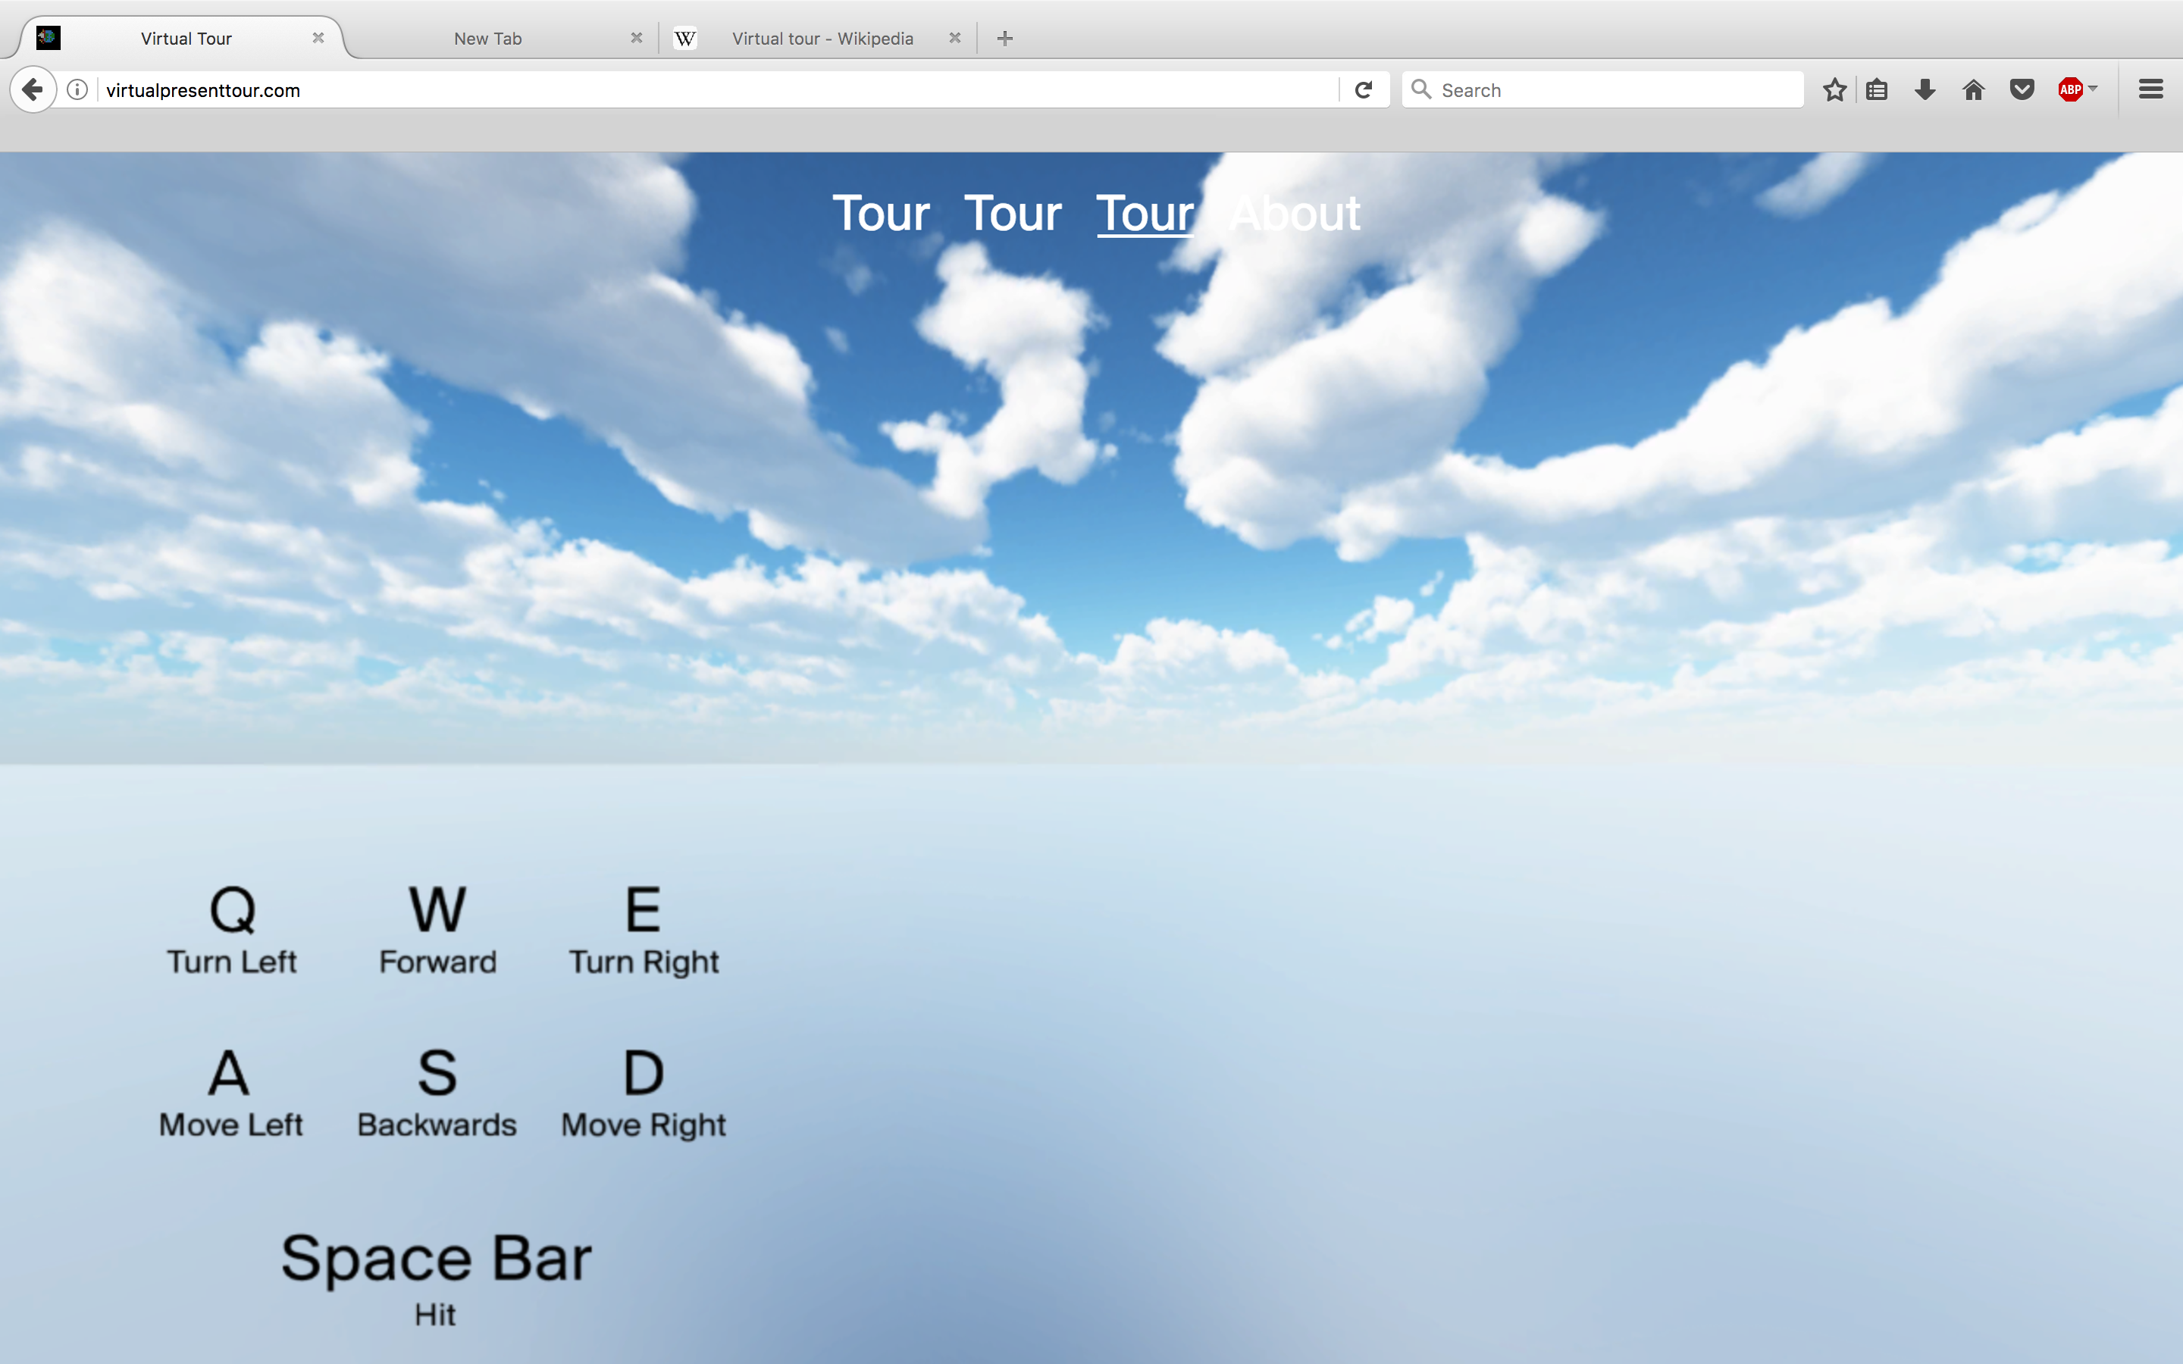The width and height of the screenshot is (2183, 1364).
Task: Open site information icon in address bar
Action: click(77, 90)
